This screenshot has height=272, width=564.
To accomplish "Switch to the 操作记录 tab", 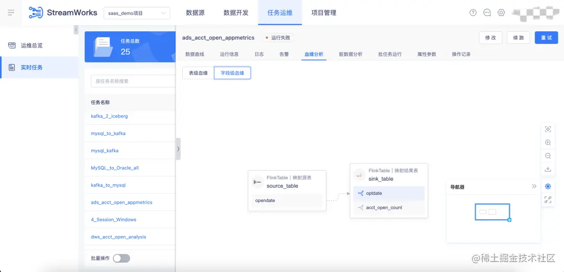I will [461, 54].
